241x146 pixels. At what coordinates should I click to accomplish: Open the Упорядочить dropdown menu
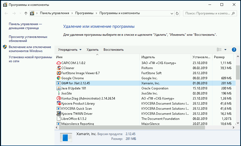(70, 50)
